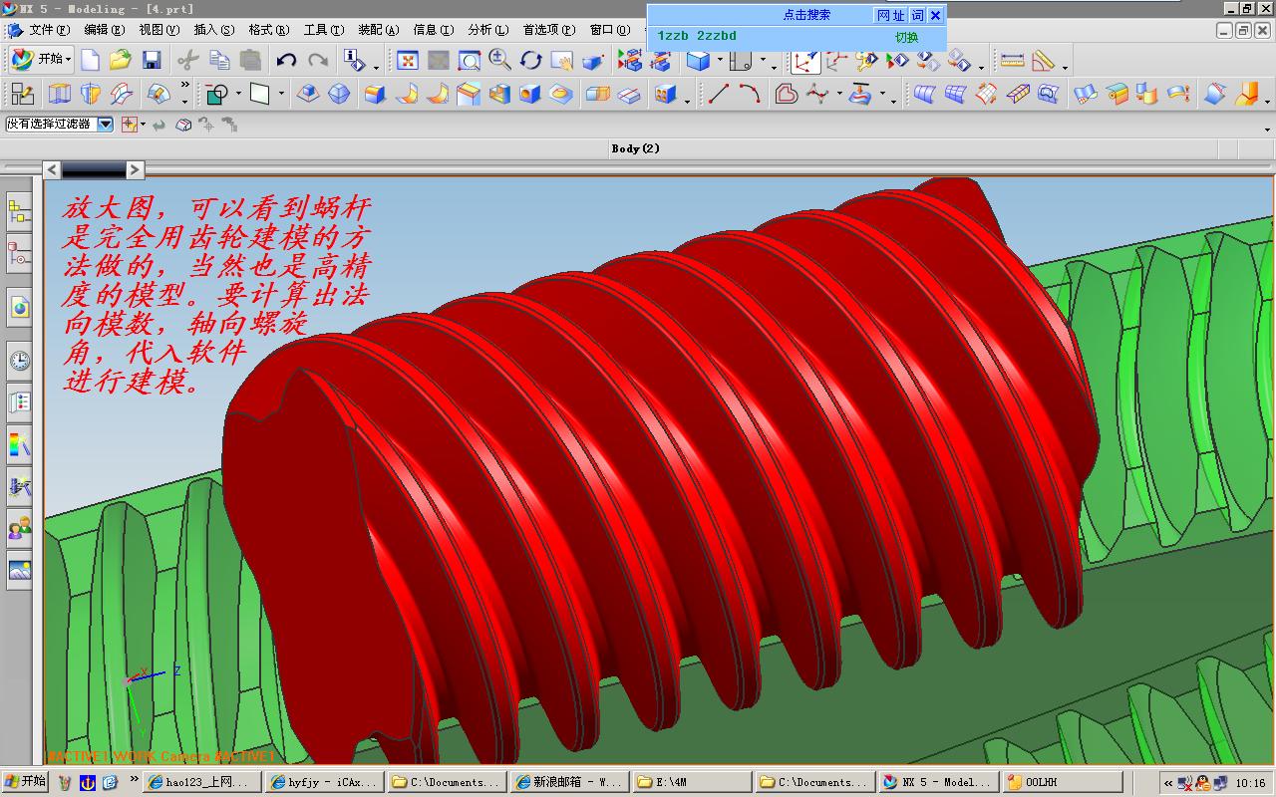The width and height of the screenshot is (1276, 797).
Task: Open the snap point dropdown arrow
Action: (143, 125)
